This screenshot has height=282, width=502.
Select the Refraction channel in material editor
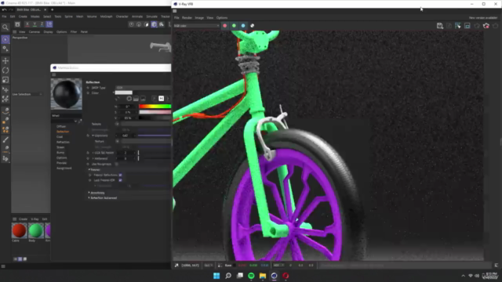tap(63, 142)
